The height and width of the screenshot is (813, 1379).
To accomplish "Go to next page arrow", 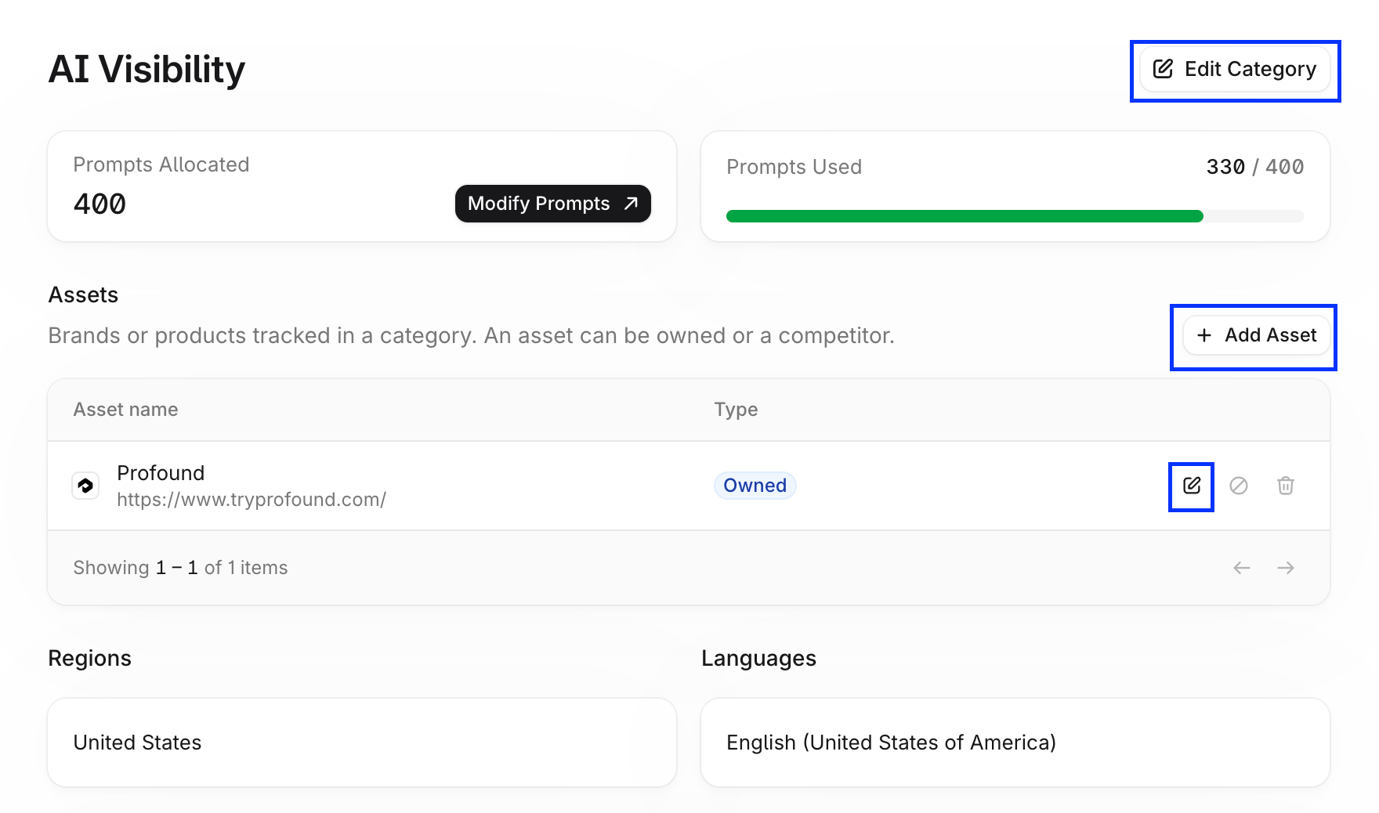I will tap(1286, 568).
